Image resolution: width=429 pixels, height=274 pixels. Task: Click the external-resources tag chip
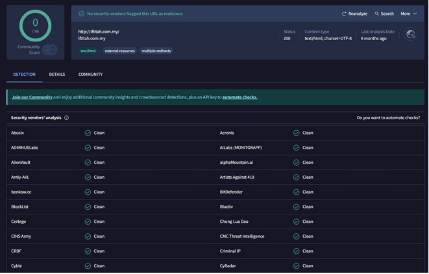click(x=119, y=51)
